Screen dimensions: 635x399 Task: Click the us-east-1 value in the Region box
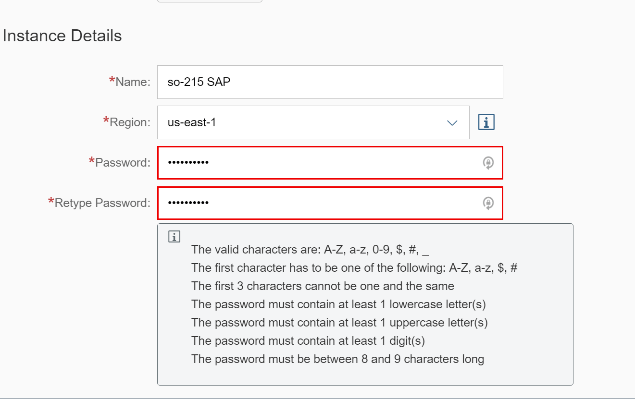[x=192, y=122]
